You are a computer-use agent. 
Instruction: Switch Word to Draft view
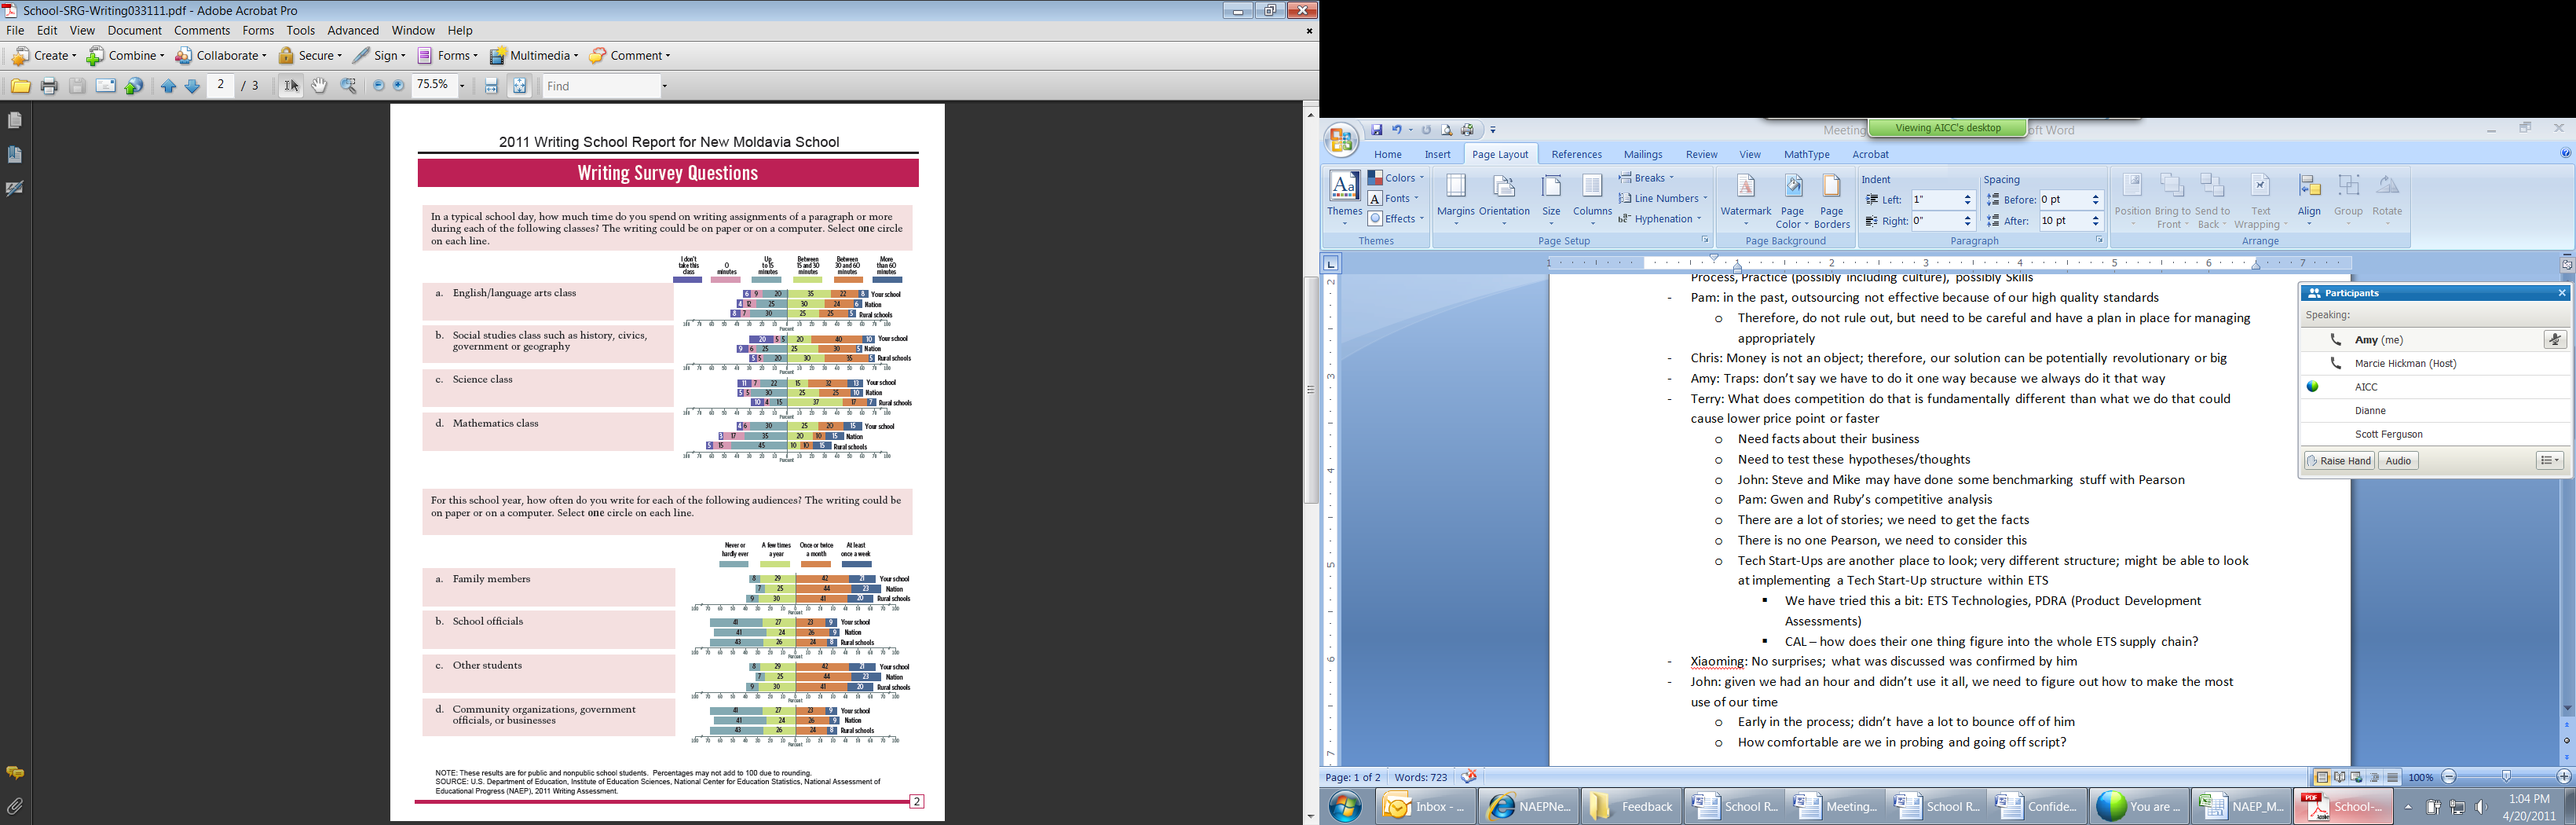(2393, 777)
